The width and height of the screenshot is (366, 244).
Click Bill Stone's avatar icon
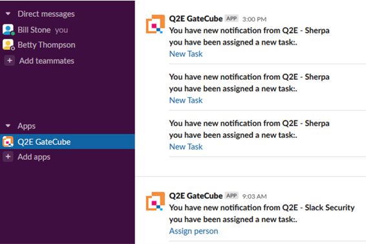point(8,30)
